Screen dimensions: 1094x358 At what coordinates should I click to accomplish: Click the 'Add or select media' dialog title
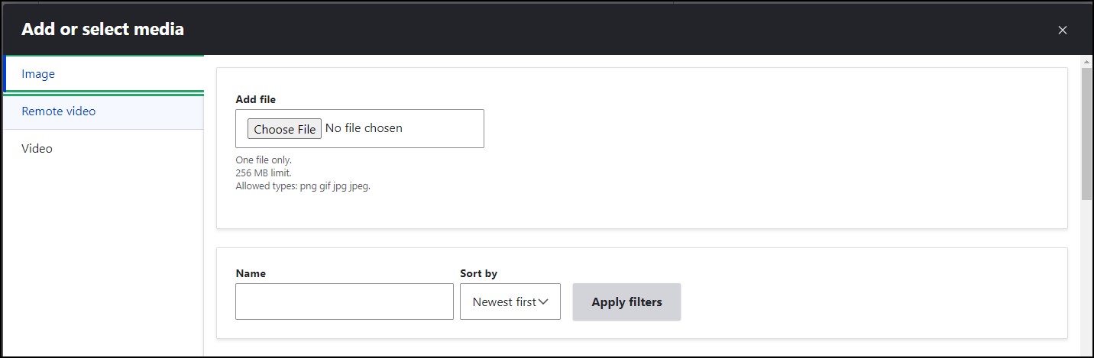coord(102,30)
